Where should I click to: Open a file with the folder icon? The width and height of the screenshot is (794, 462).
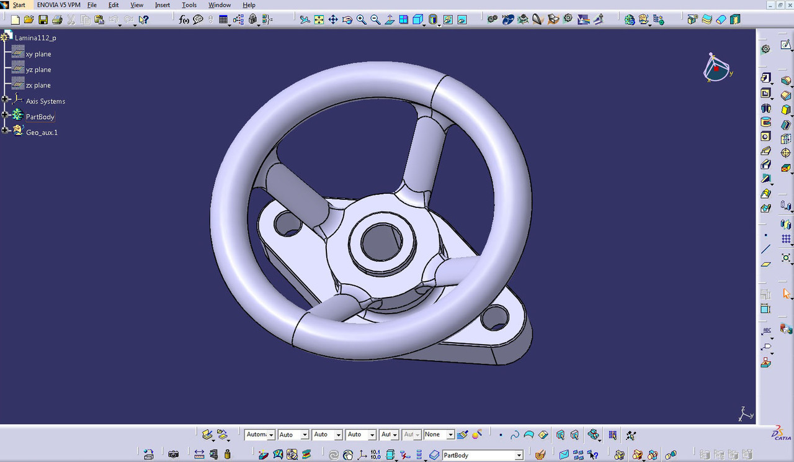29,20
